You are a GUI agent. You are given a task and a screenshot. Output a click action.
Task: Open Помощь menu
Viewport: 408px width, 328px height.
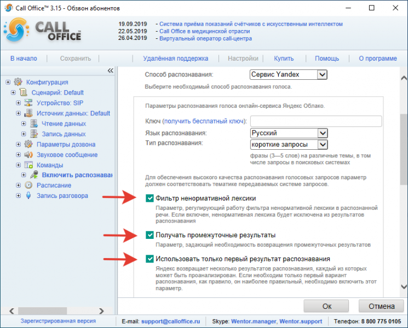[x=327, y=58]
